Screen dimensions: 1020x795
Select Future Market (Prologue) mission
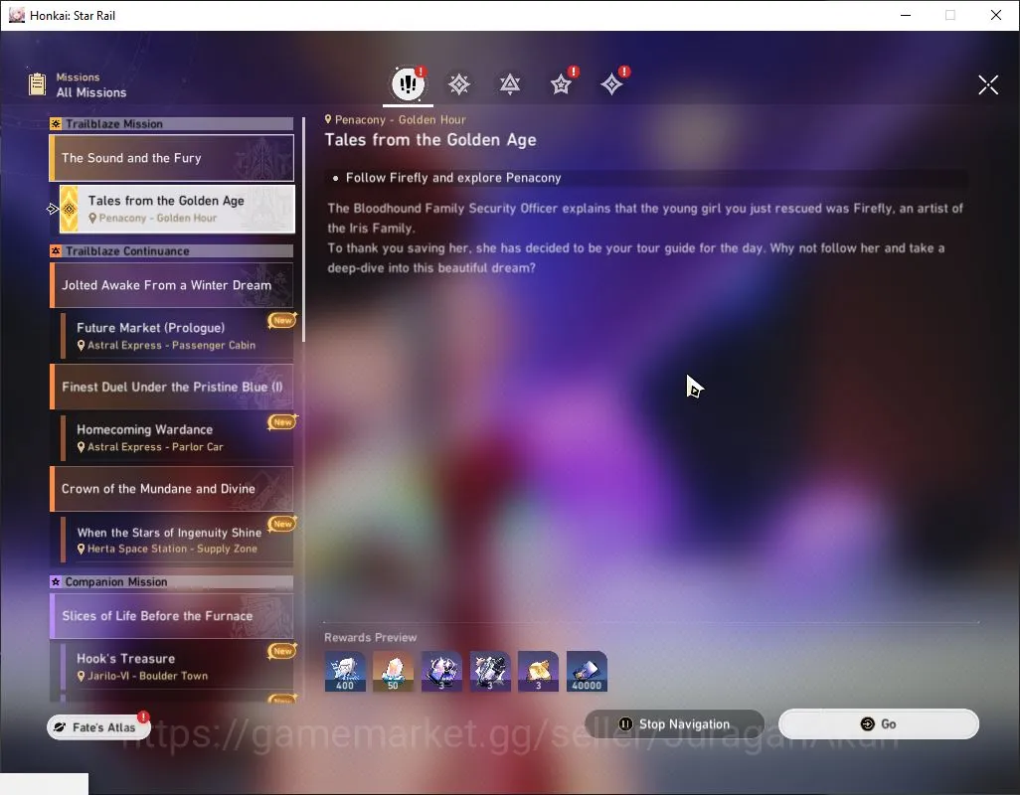(177, 336)
